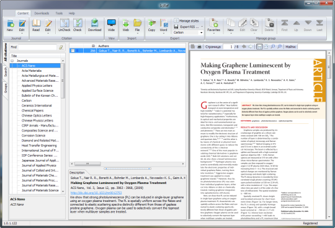Click the Copy export icon
The image size is (335, 228).
click(152, 25)
